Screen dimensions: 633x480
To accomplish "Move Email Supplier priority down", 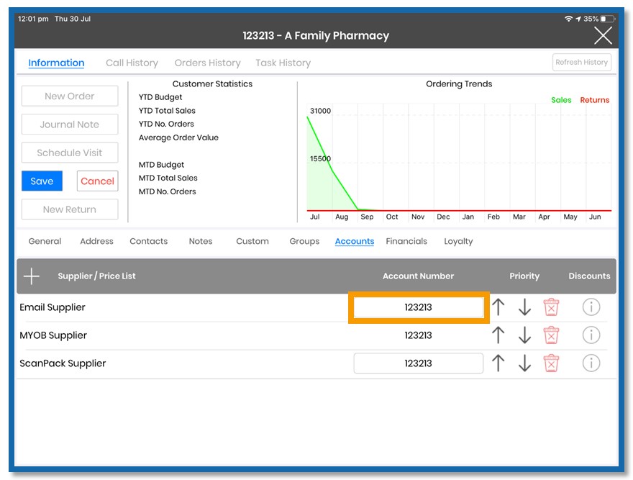I will (x=524, y=307).
